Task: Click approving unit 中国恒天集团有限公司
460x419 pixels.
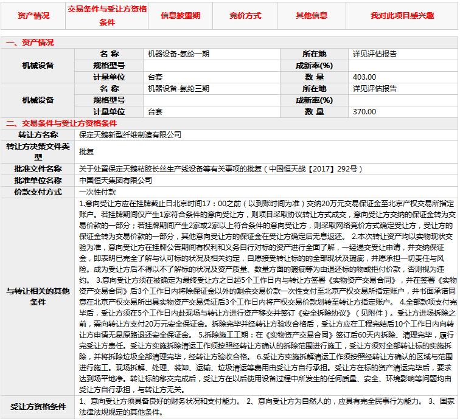Action: pyautogui.click(x=116, y=181)
